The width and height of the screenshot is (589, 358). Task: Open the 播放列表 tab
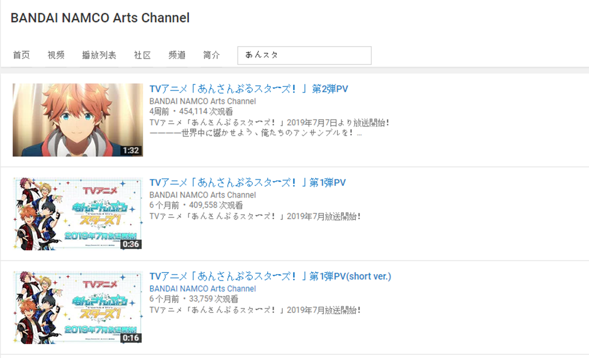click(99, 55)
